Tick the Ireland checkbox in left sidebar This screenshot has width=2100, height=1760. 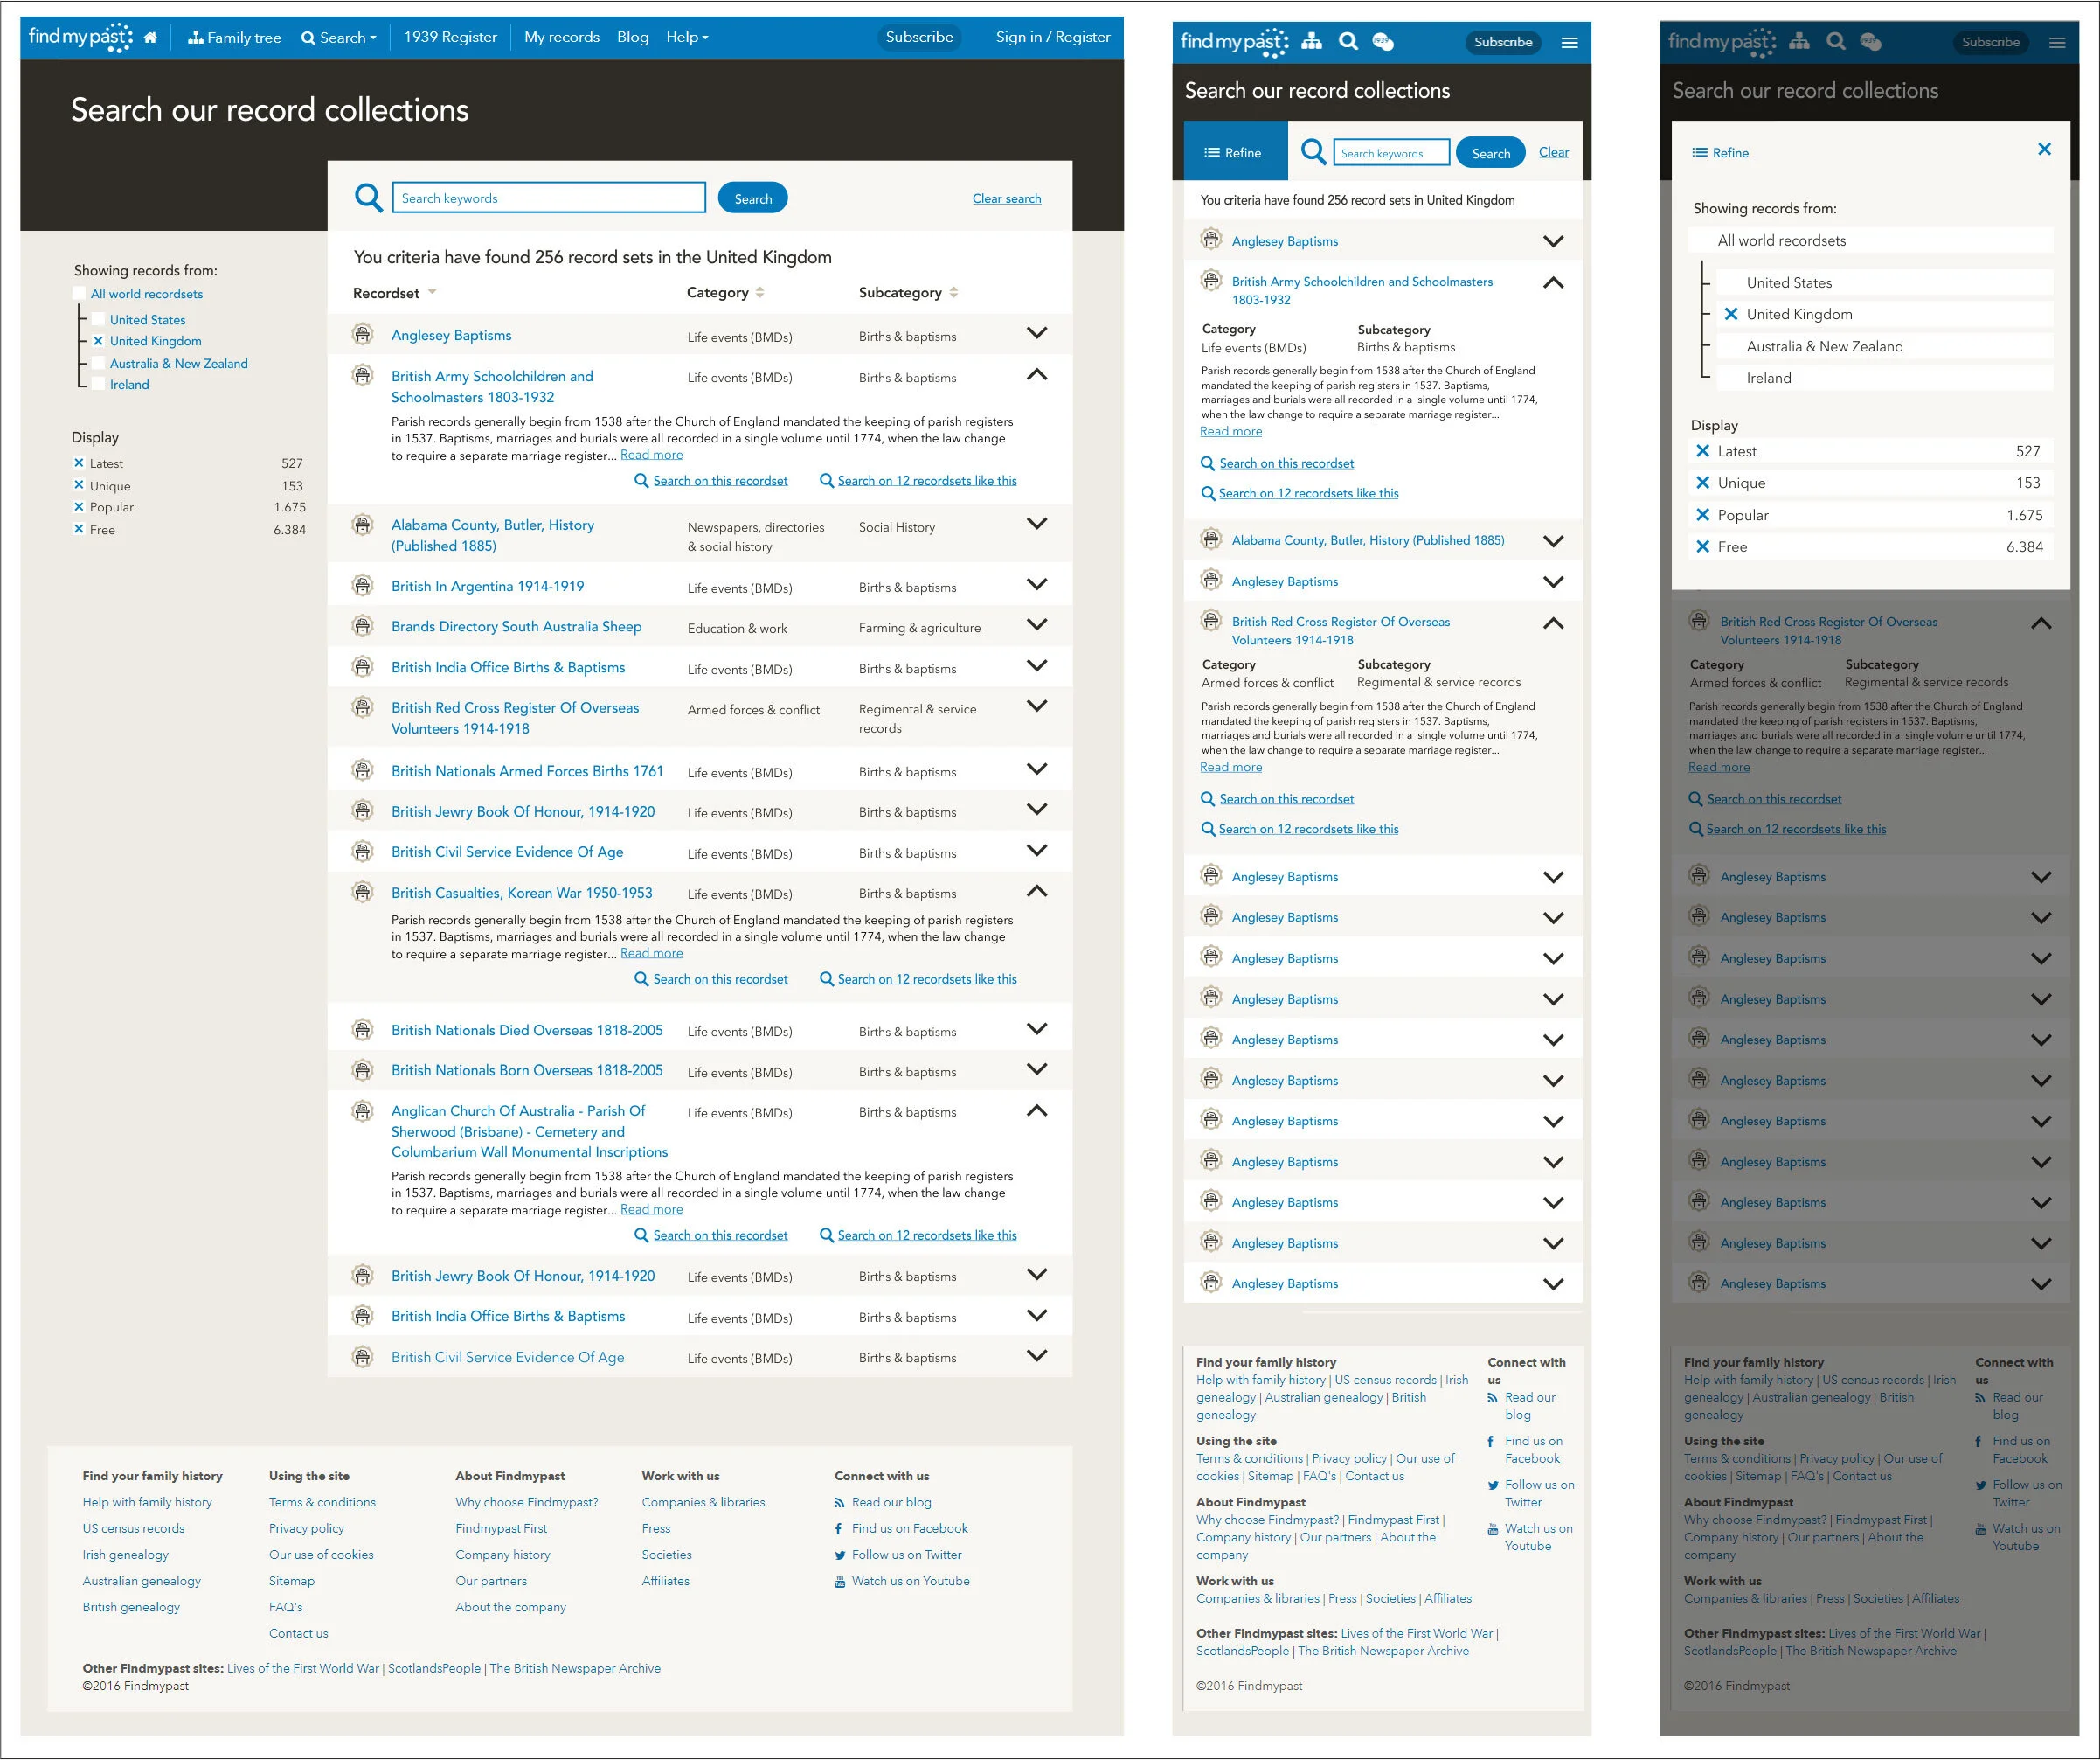pyautogui.click(x=98, y=384)
